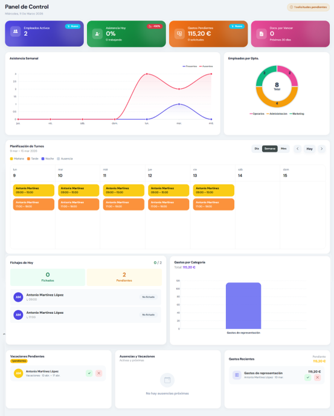Open the Gastos de representación expense entry
The height and width of the screenshot is (416, 334).
[277, 375]
